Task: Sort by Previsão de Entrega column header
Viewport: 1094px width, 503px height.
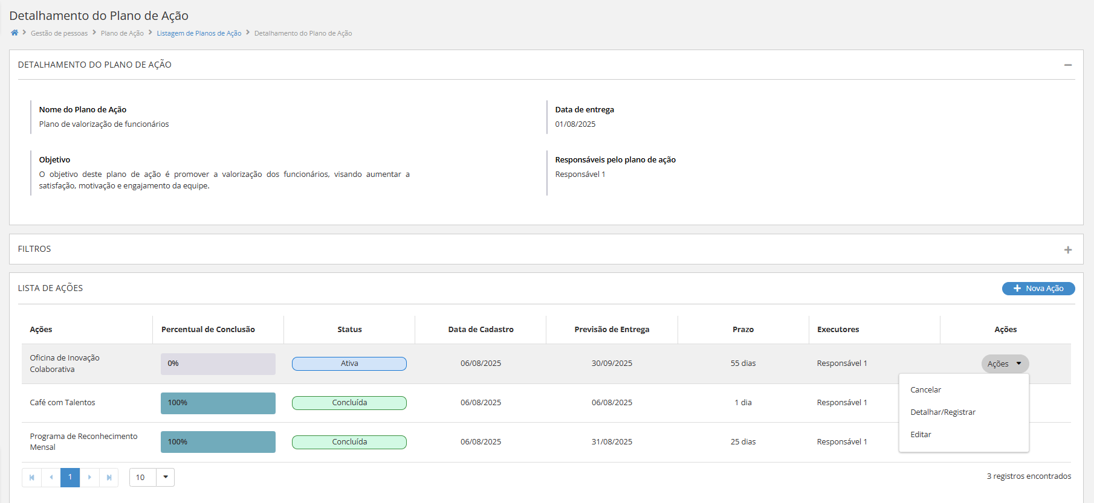Action: (x=612, y=330)
